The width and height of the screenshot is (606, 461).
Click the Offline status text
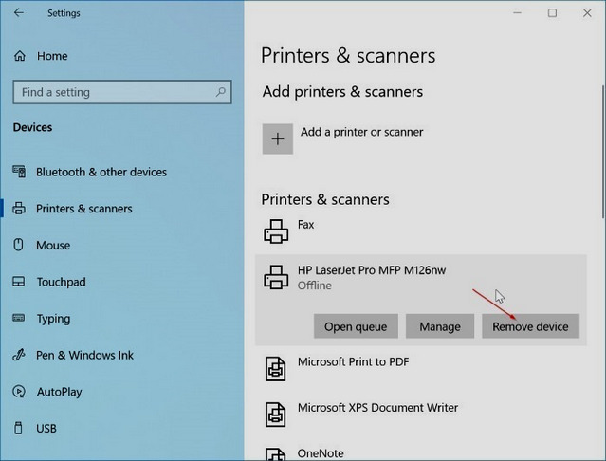[315, 286]
